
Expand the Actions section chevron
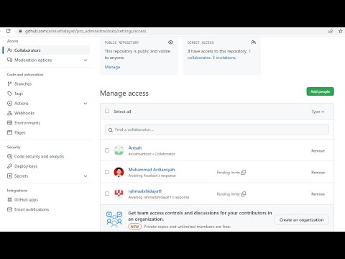click(86, 104)
